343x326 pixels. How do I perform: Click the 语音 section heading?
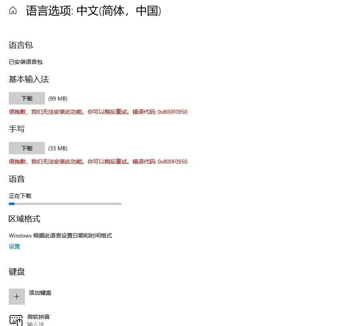coord(16,179)
